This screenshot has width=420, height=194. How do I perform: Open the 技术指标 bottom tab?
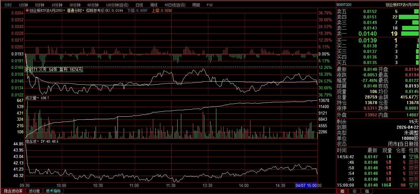click(x=54, y=191)
